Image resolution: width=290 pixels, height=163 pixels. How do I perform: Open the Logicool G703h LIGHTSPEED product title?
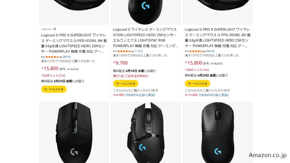click(146, 38)
